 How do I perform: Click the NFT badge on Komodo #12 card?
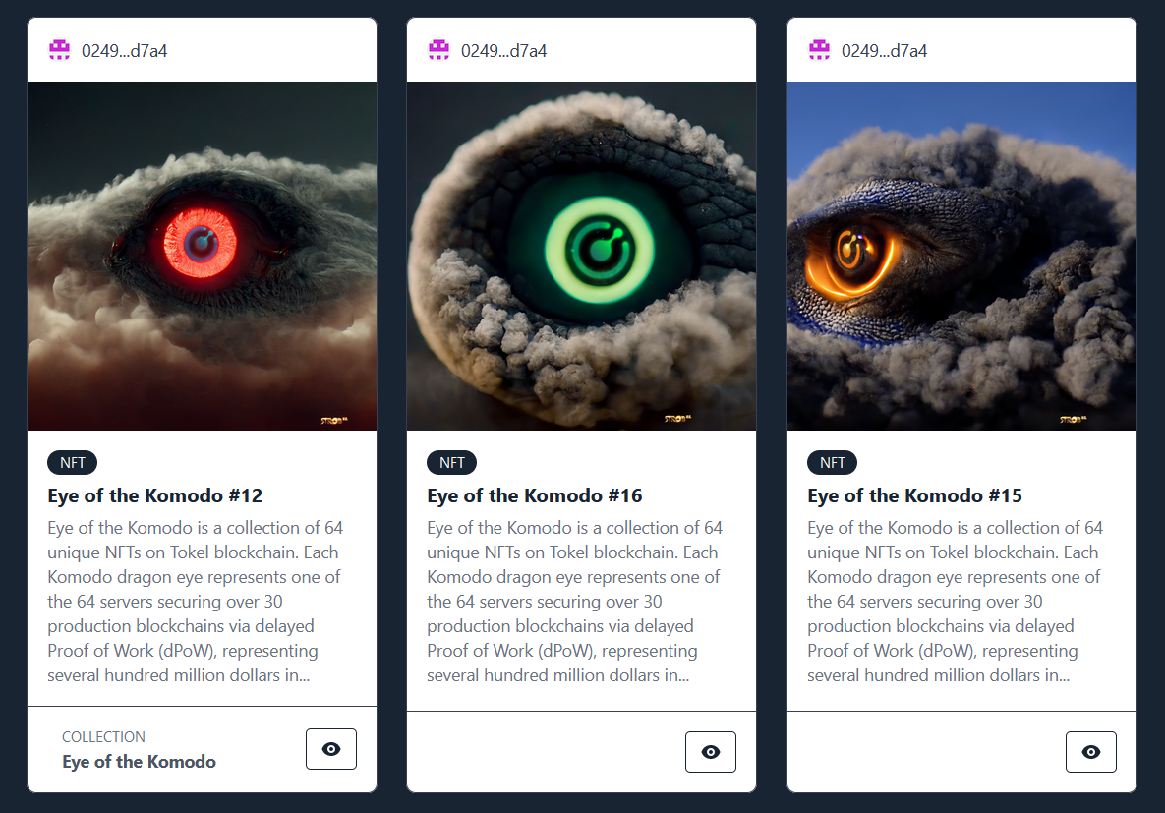72,462
